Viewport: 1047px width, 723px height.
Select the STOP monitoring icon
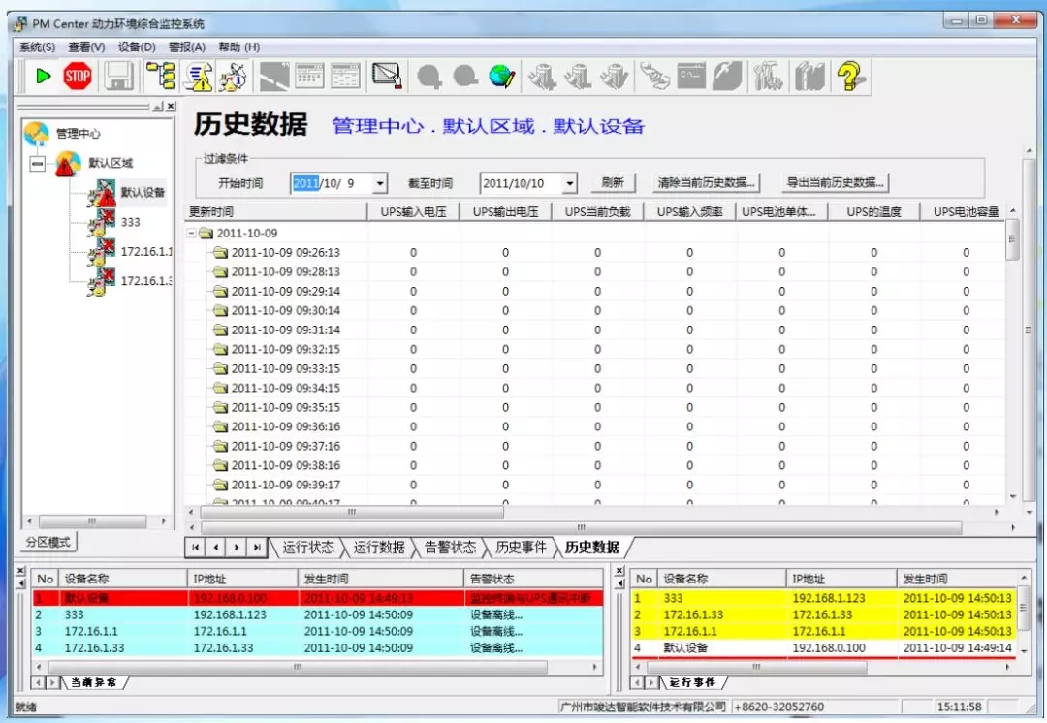(x=77, y=76)
